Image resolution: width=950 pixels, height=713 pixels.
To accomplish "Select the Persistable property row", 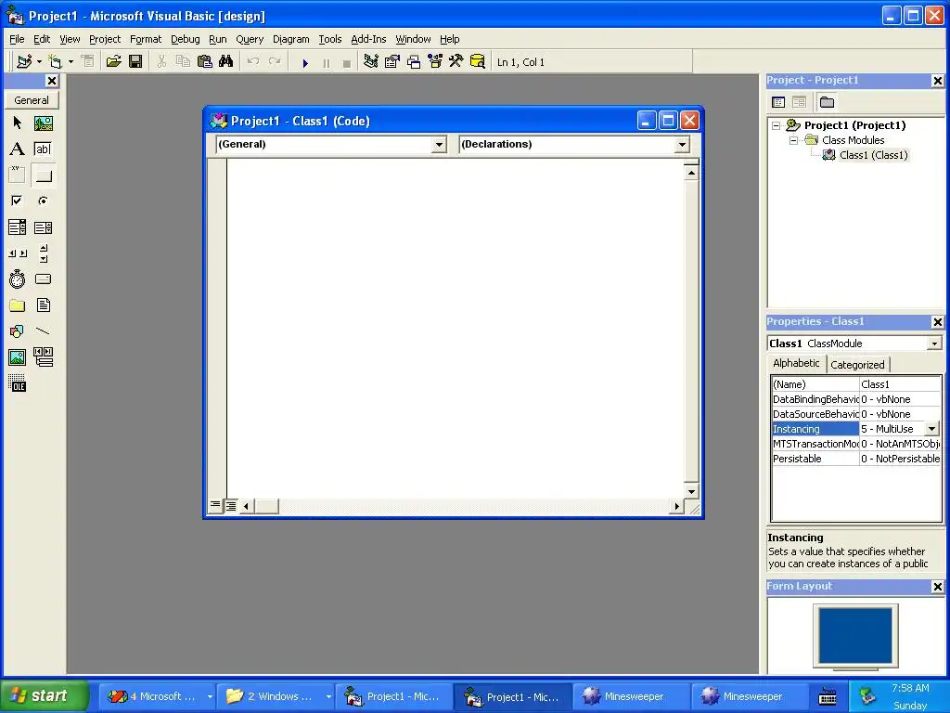I will pyautogui.click(x=856, y=459).
